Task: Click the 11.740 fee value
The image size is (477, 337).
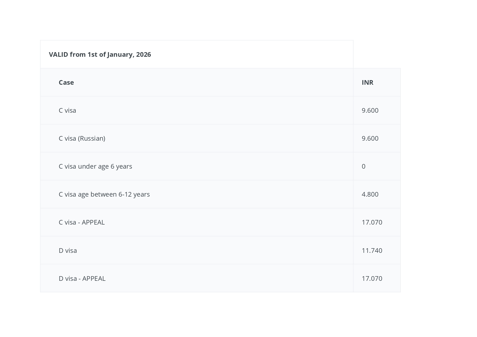Action: pyautogui.click(x=372, y=251)
